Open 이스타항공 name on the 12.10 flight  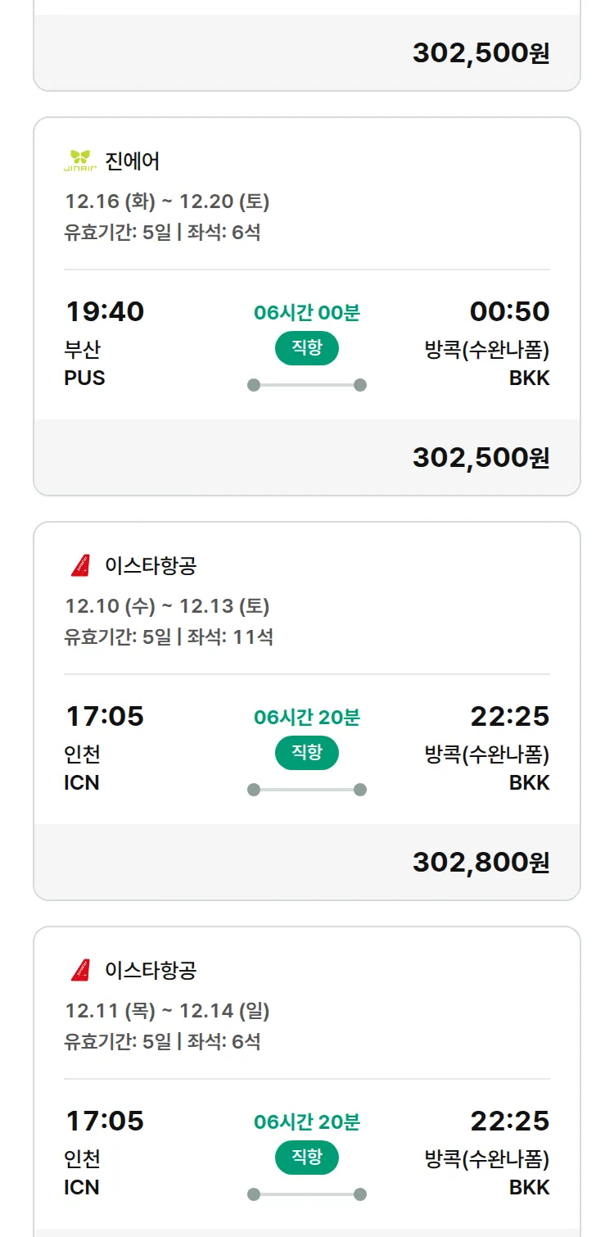click(x=151, y=565)
